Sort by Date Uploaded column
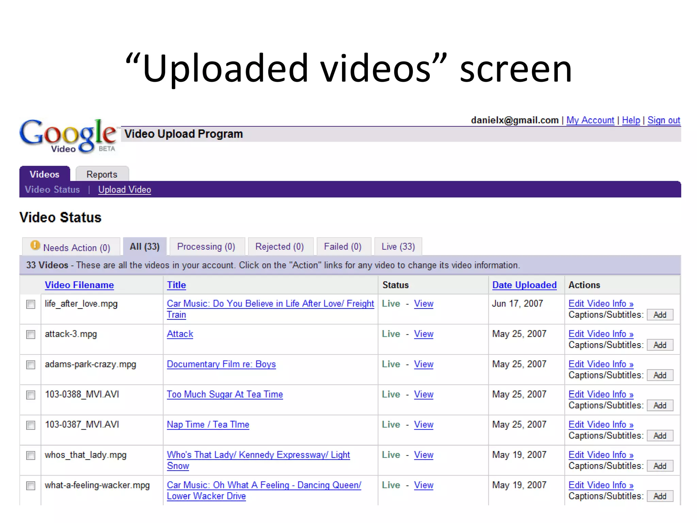Viewport: 697px width, 523px height. pos(524,285)
